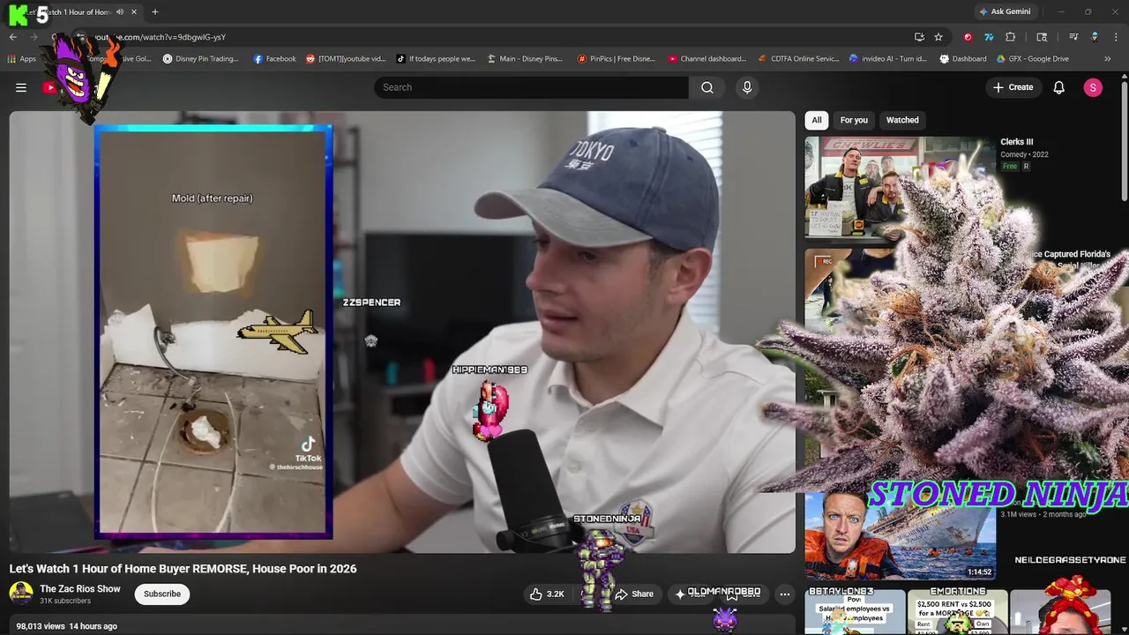
Task: Open the browser profile icon in toolbar
Action: click(1095, 37)
